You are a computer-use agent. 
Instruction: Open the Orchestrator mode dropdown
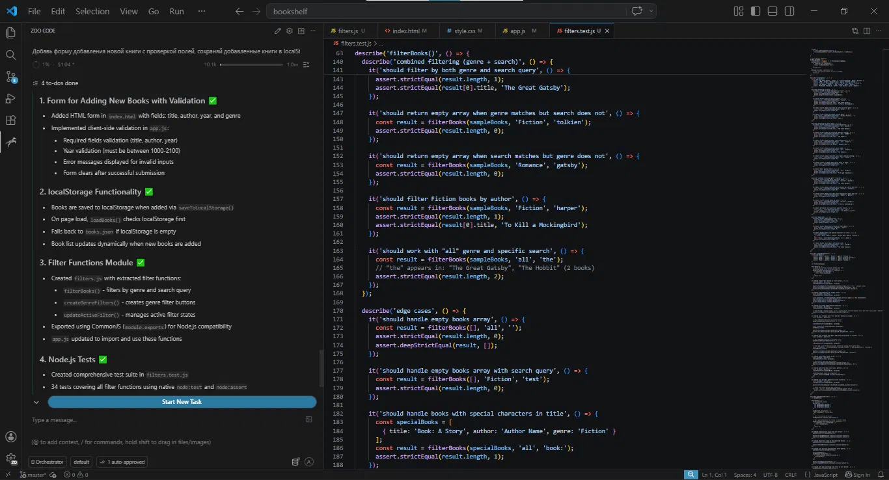[48, 462]
